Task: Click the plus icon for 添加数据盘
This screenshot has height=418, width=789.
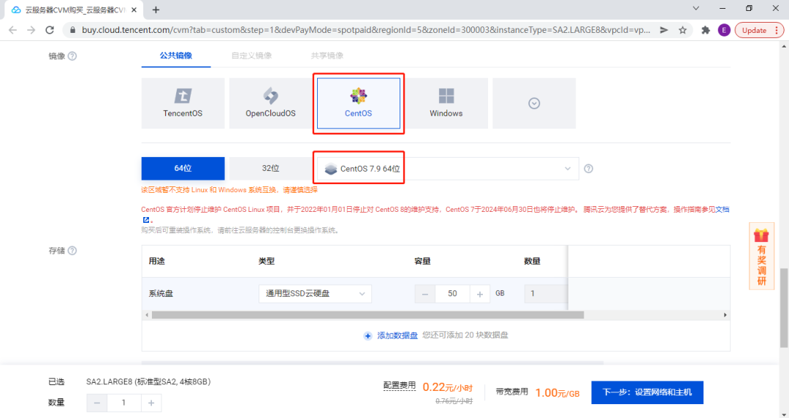Action: pyautogui.click(x=367, y=336)
